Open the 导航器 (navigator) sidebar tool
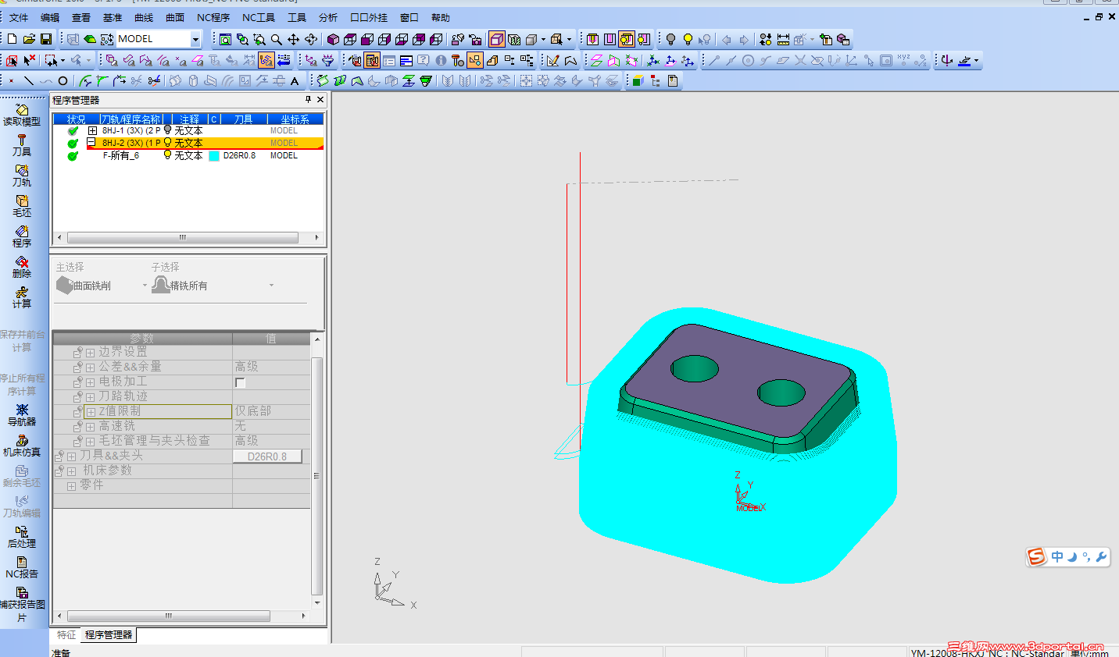Screen dimensions: 1119x657 (x=22, y=415)
